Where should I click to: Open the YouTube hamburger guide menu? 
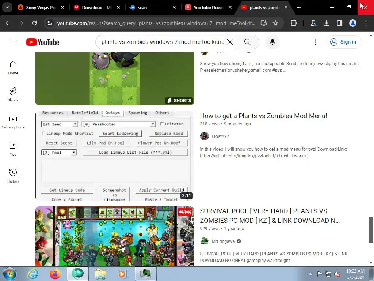(13, 42)
